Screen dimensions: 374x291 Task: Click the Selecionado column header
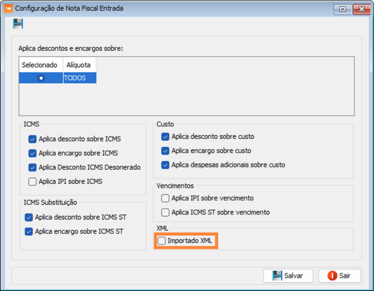pyautogui.click(x=41, y=65)
